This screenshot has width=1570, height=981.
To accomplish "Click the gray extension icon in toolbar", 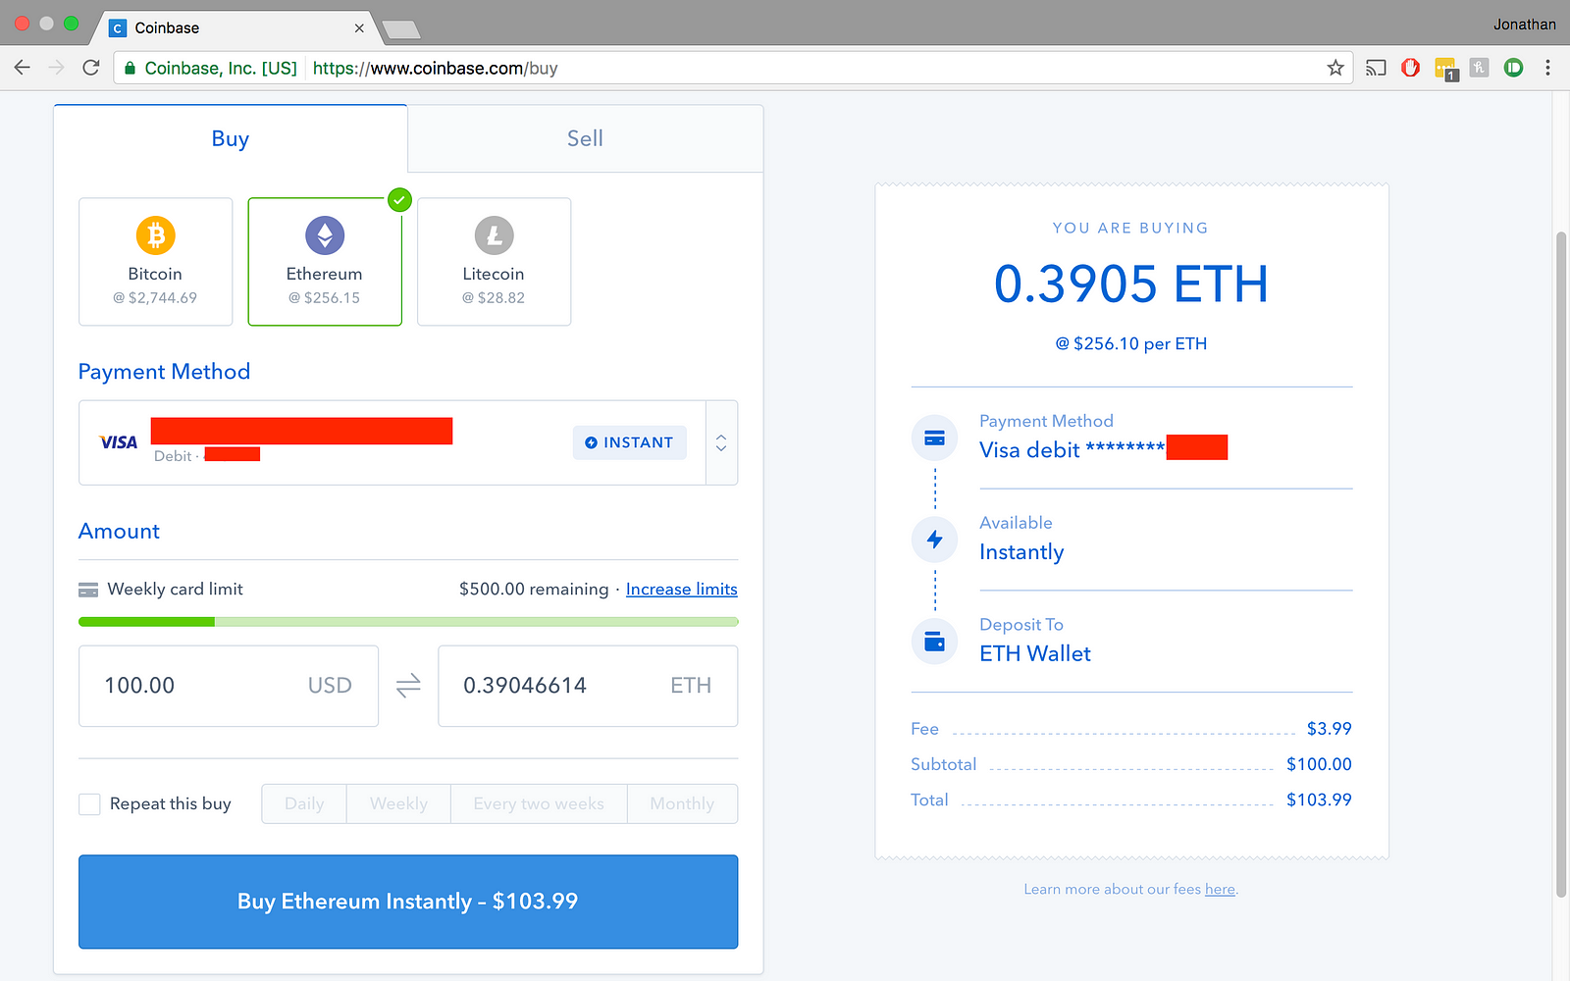I will pos(1479,68).
